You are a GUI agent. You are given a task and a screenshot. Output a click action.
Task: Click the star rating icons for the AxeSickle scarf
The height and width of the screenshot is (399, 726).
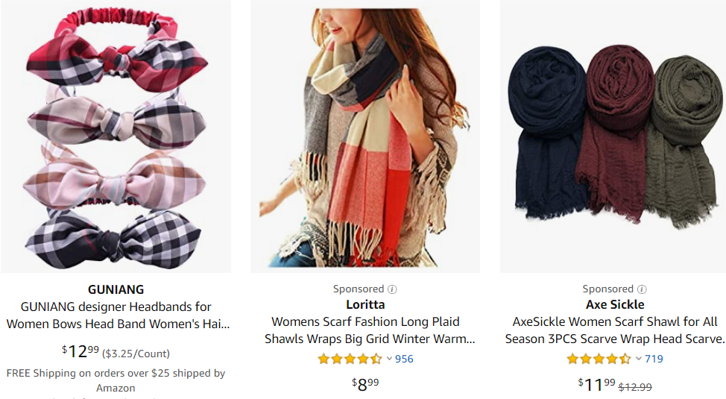(x=599, y=359)
